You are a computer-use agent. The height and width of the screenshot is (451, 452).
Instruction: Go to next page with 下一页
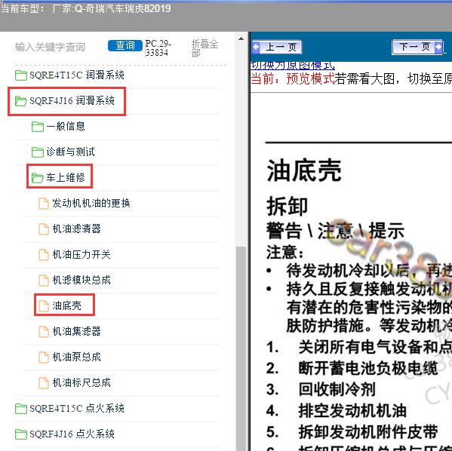click(417, 47)
